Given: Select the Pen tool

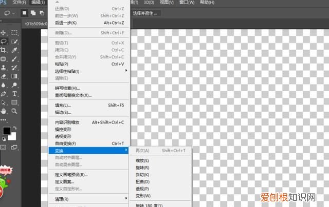Looking at the screenshot, I should pos(4,94).
